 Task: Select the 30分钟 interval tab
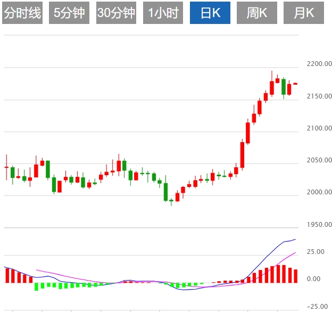point(116,13)
